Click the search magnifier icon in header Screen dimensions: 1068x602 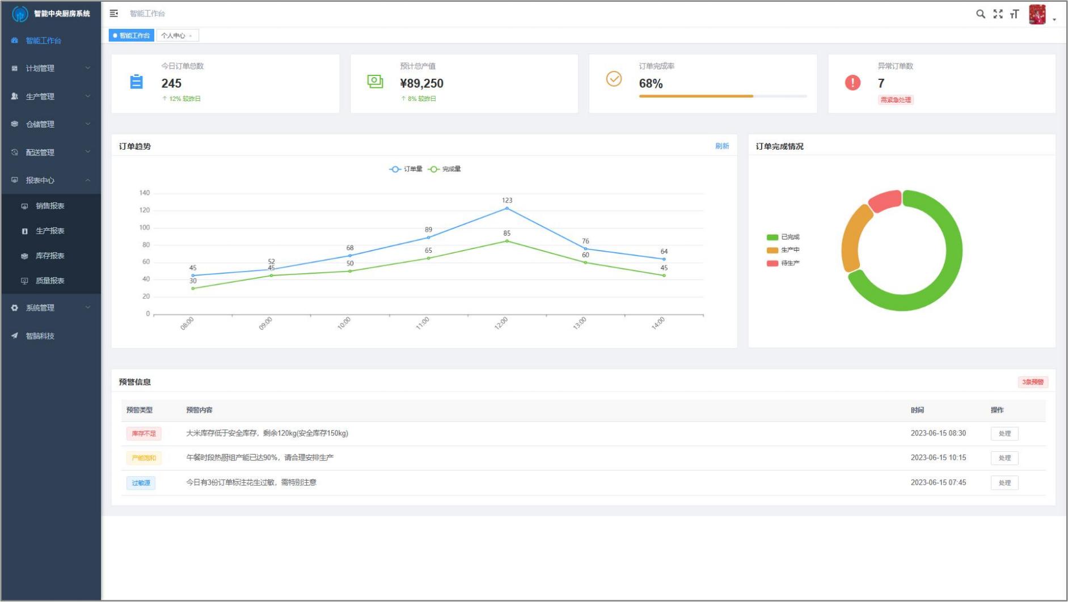[980, 14]
